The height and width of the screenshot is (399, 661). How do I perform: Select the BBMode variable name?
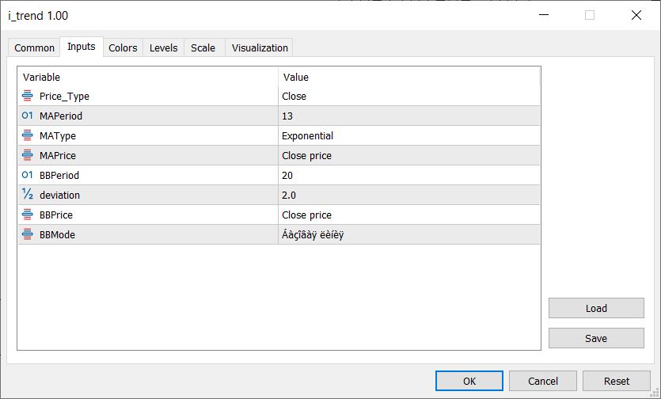pos(57,235)
